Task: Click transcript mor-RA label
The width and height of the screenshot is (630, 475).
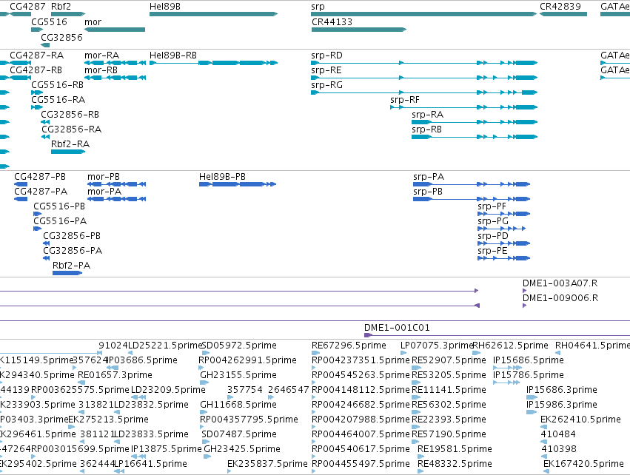Action: pos(101,55)
